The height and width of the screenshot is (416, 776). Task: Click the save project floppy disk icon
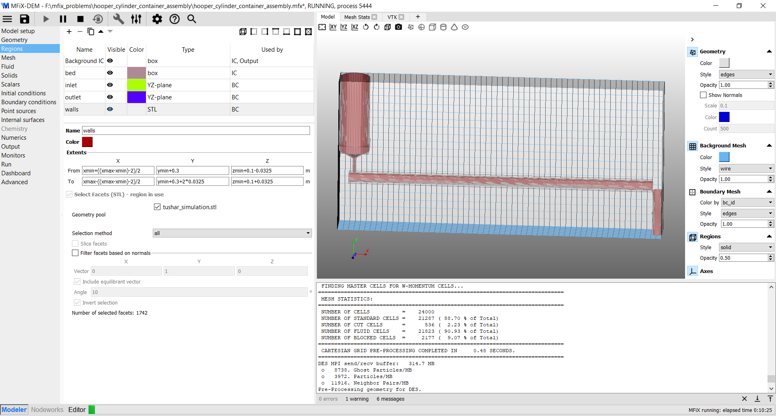pos(25,19)
